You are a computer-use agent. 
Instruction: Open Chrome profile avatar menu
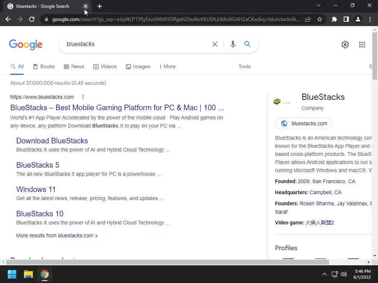click(x=358, y=19)
